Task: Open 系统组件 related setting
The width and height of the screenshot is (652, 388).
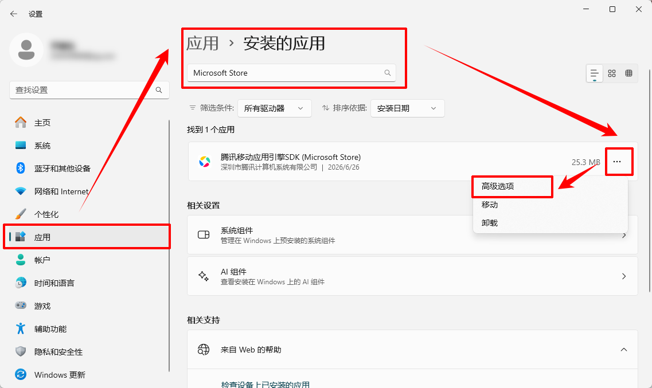Action: (412, 235)
